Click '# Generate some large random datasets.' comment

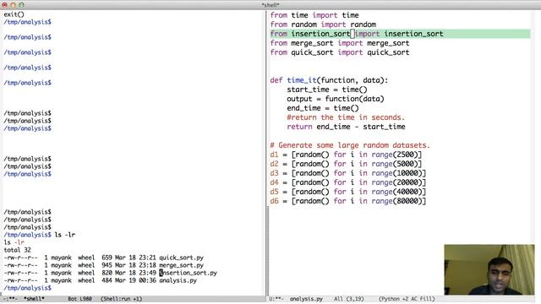tap(350, 145)
